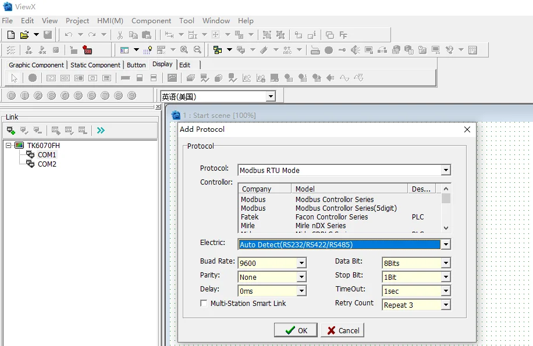Open the Protocol dropdown
The height and width of the screenshot is (346, 533).
pos(445,170)
